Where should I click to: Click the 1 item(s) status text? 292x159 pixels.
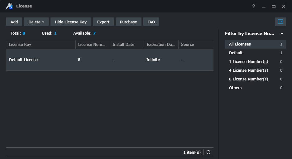pos(192,152)
